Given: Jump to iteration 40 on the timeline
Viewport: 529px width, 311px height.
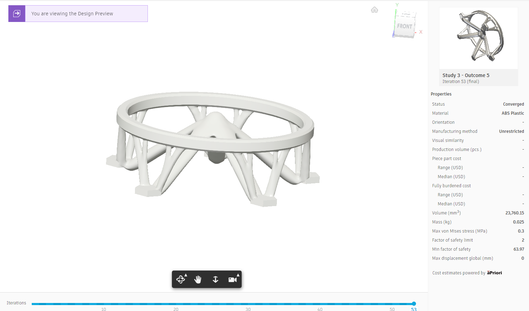Looking at the screenshot, I should coord(320,309).
